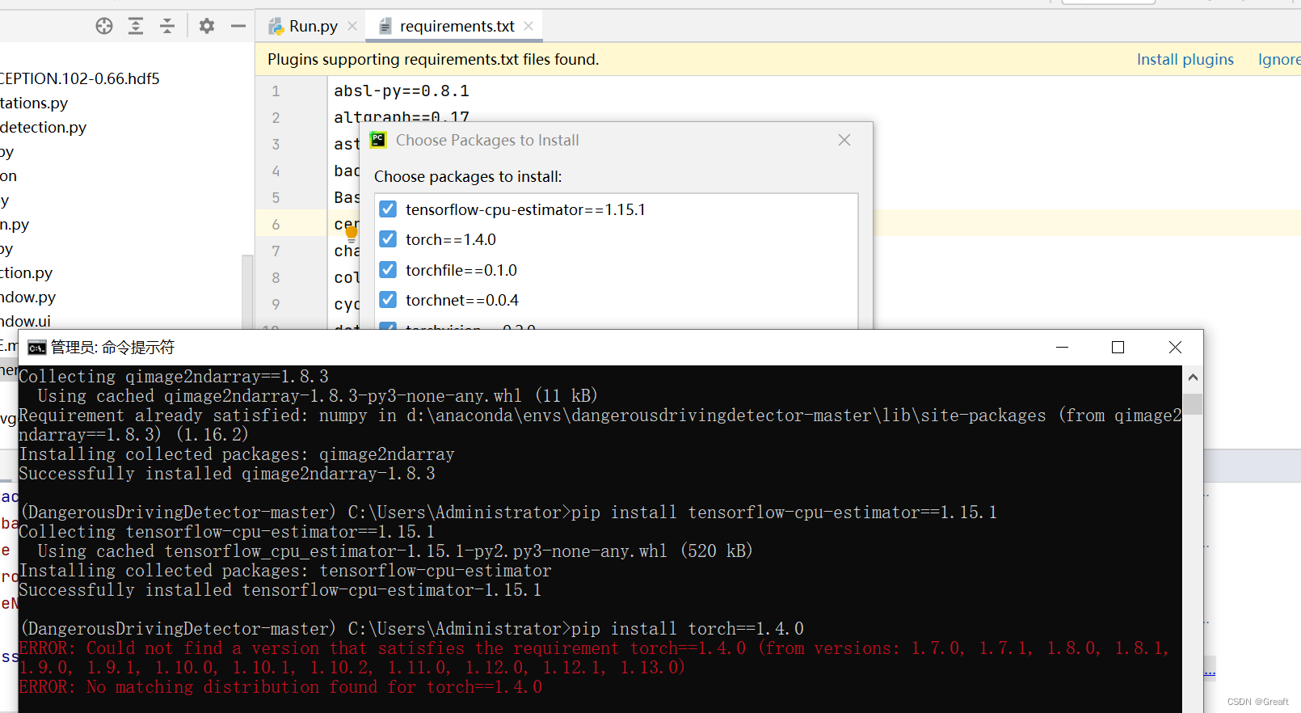Viewport: 1301px width, 713px height.
Task: Select tations.py file in project tree
Action: click(x=34, y=103)
